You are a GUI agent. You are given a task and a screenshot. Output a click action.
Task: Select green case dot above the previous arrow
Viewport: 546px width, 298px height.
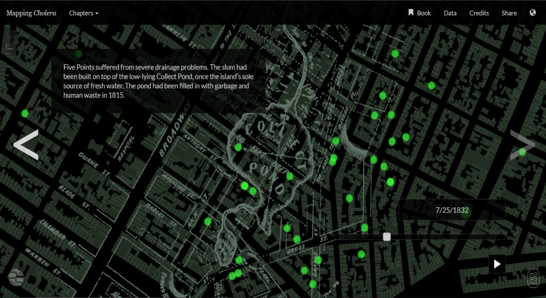(24, 113)
